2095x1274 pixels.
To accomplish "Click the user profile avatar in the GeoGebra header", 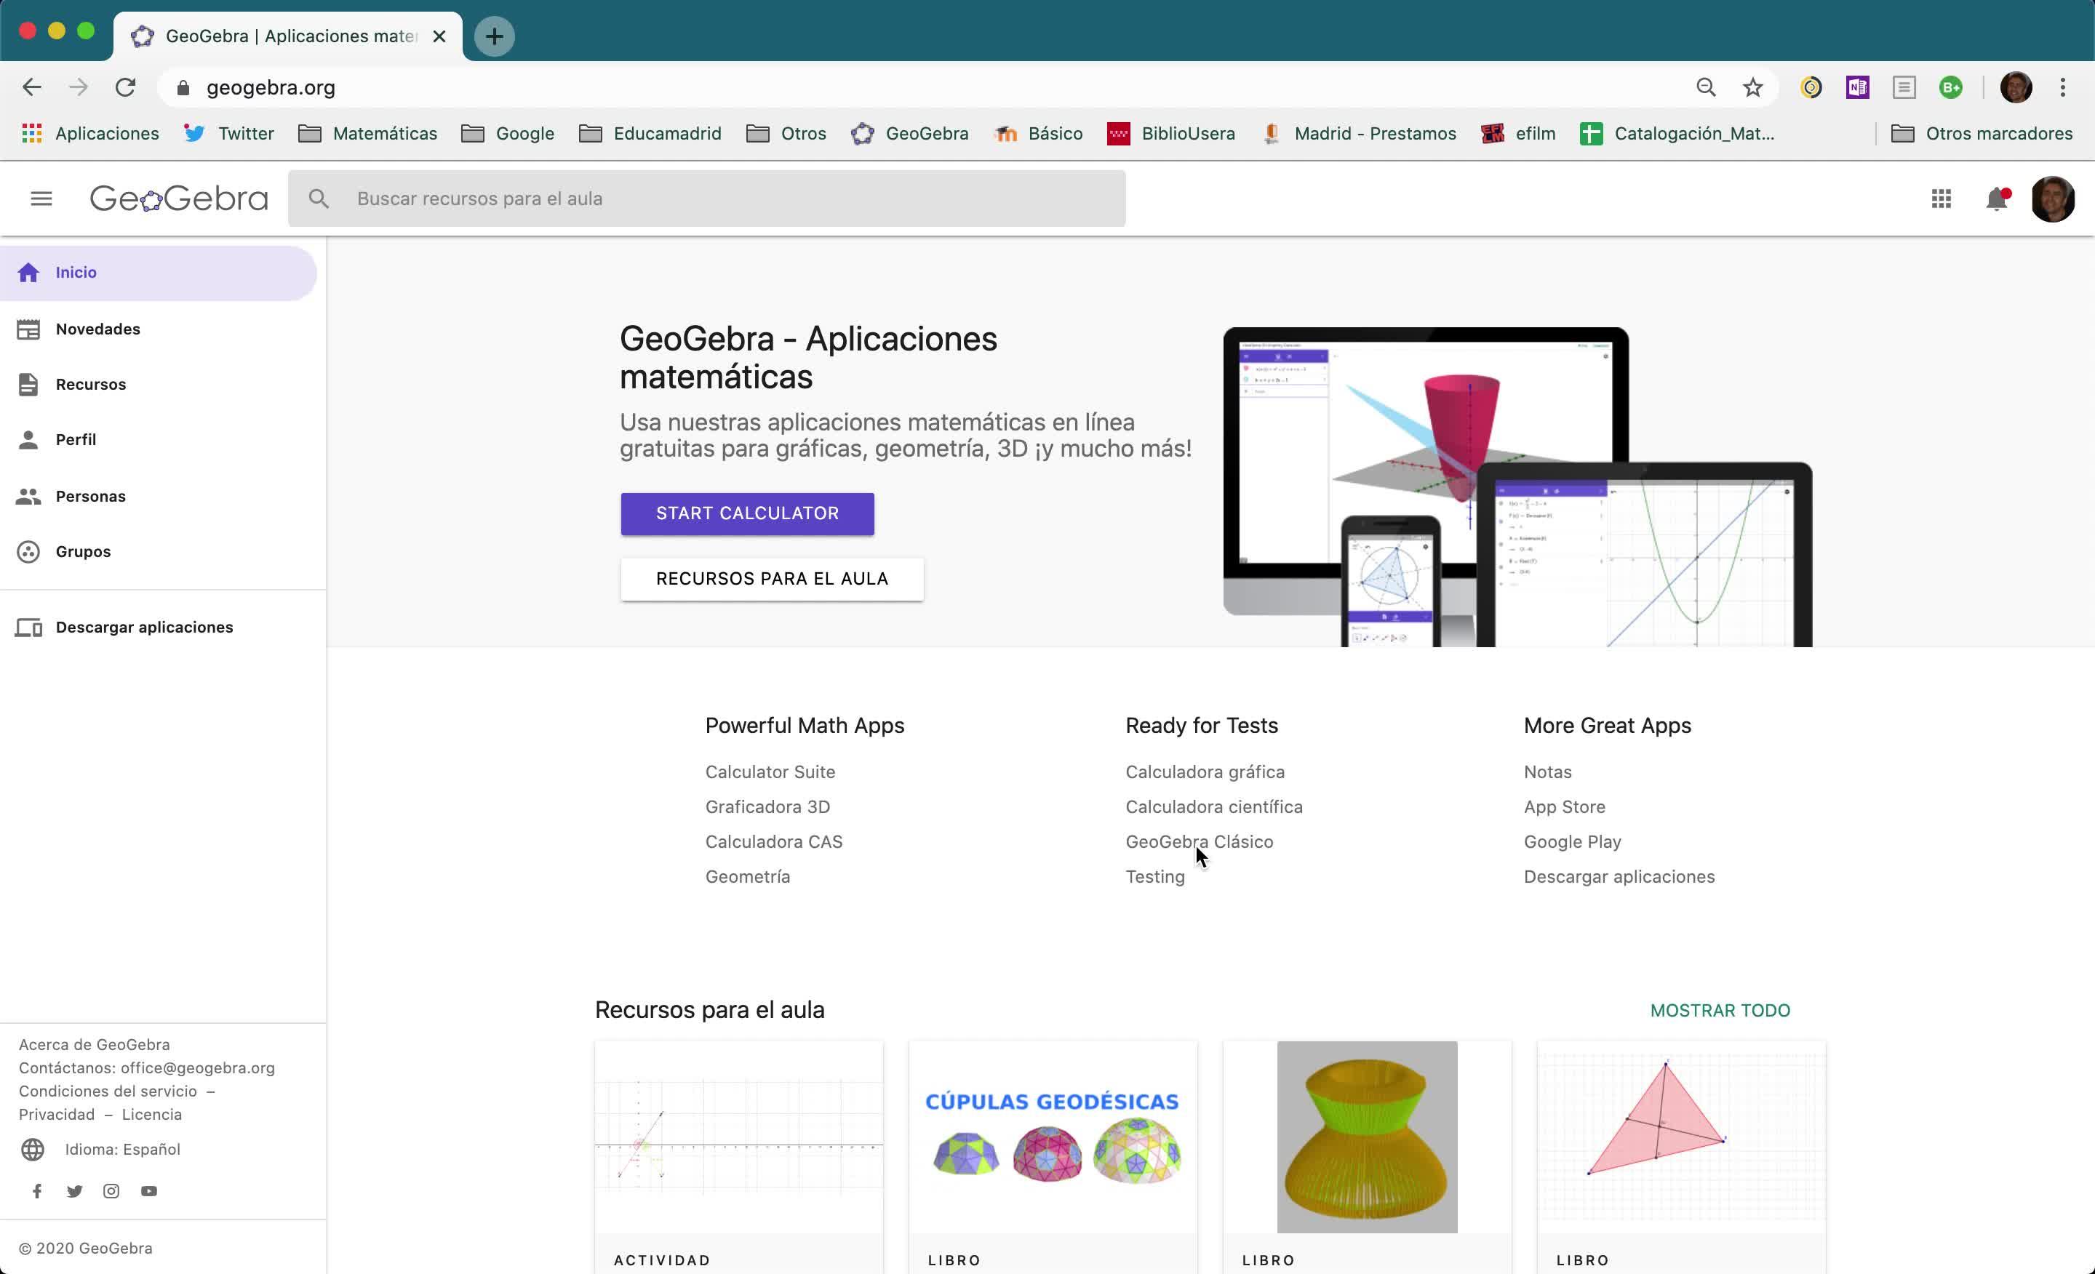I will point(2053,199).
